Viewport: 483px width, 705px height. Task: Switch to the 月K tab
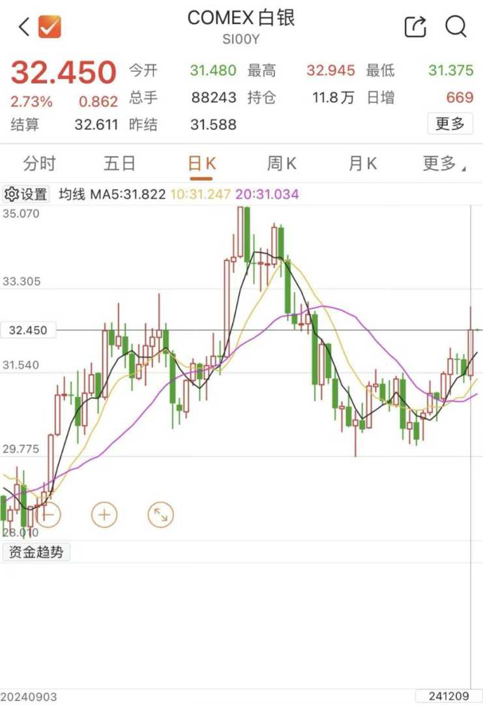(362, 164)
